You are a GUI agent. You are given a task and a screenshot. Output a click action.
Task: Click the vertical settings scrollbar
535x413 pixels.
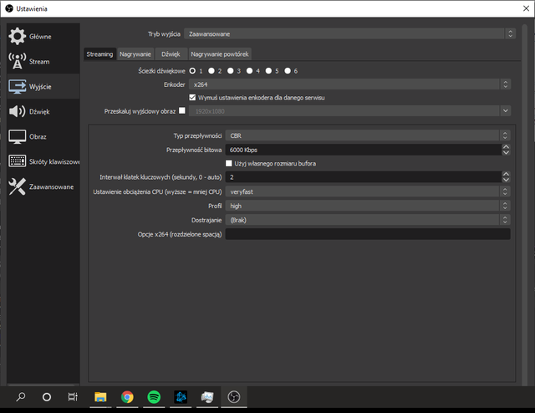click(x=524, y=205)
